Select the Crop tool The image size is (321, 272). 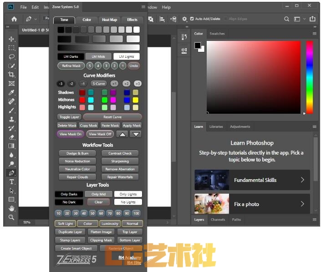coord(11,75)
